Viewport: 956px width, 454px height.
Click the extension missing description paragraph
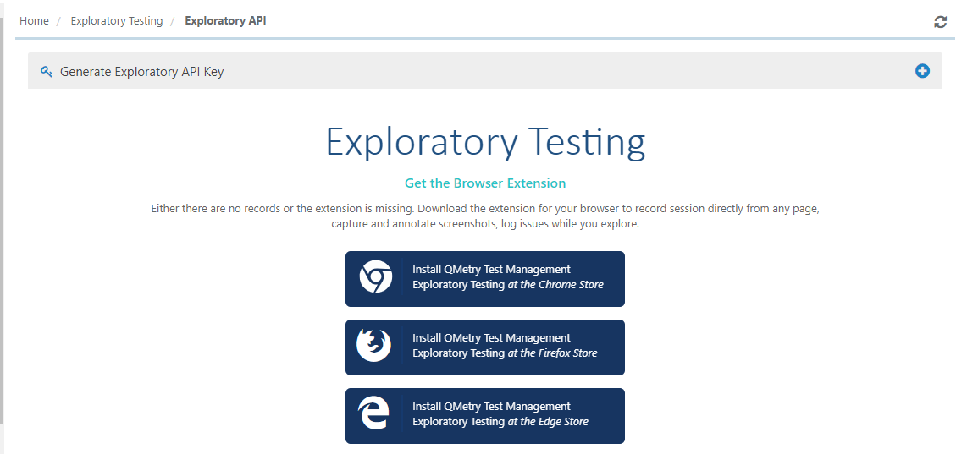(x=485, y=216)
